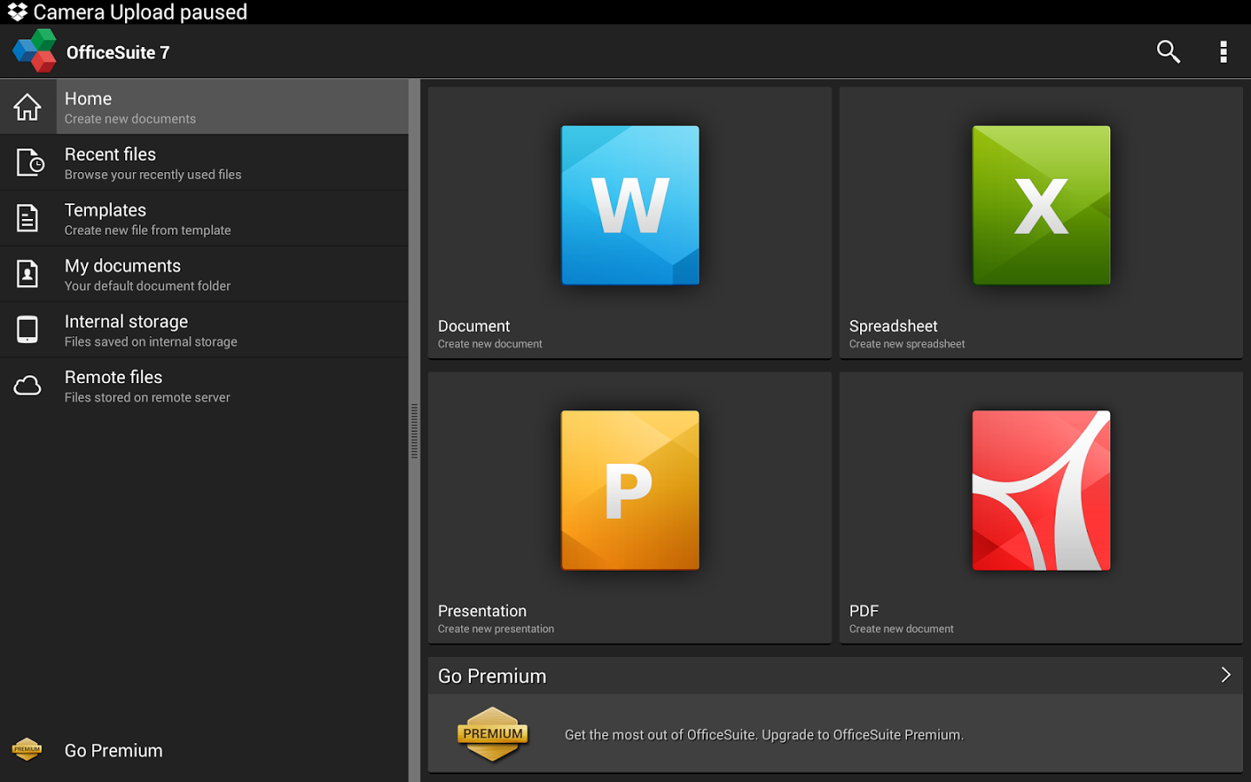The height and width of the screenshot is (782, 1251).
Task: Expand the Go Premium banner via its chevron
Action: click(x=1225, y=674)
